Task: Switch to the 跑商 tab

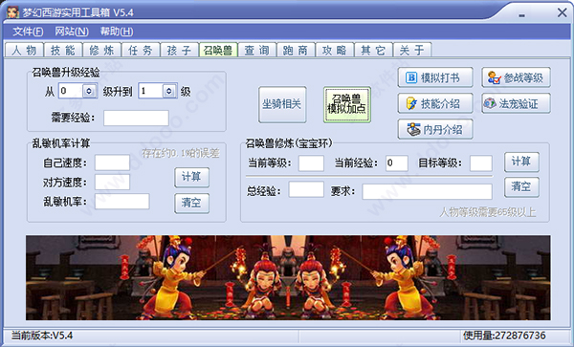Action: pyautogui.click(x=296, y=50)
